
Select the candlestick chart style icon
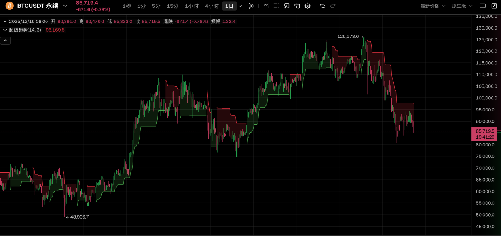pos(251,6)
